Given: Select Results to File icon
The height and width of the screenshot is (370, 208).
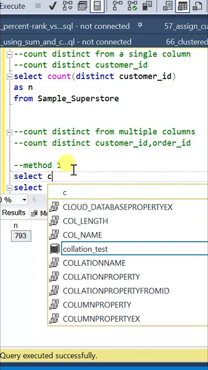Looking at the screenshot, I should pos(197,6).
